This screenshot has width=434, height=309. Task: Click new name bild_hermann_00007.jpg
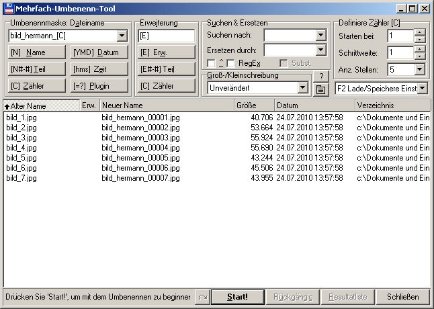tap(140, 178)
